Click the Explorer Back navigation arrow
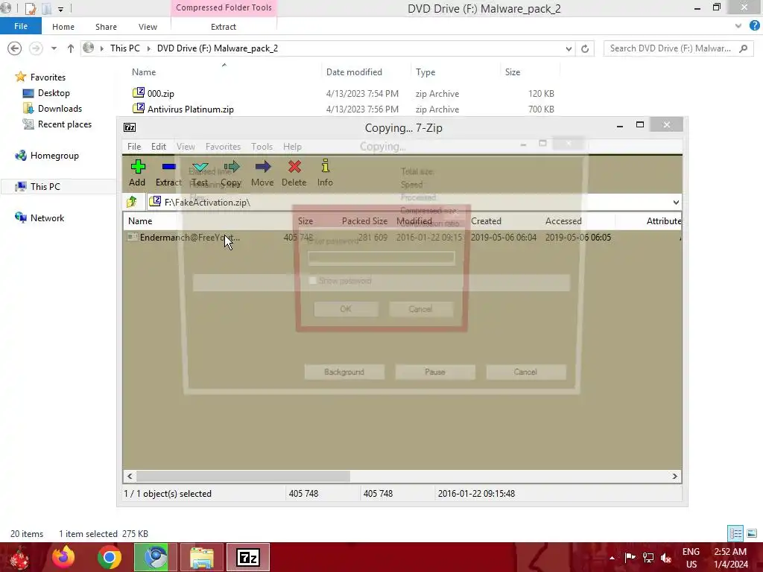Screen dimensions: 763x572 click(x=15, y=48)
